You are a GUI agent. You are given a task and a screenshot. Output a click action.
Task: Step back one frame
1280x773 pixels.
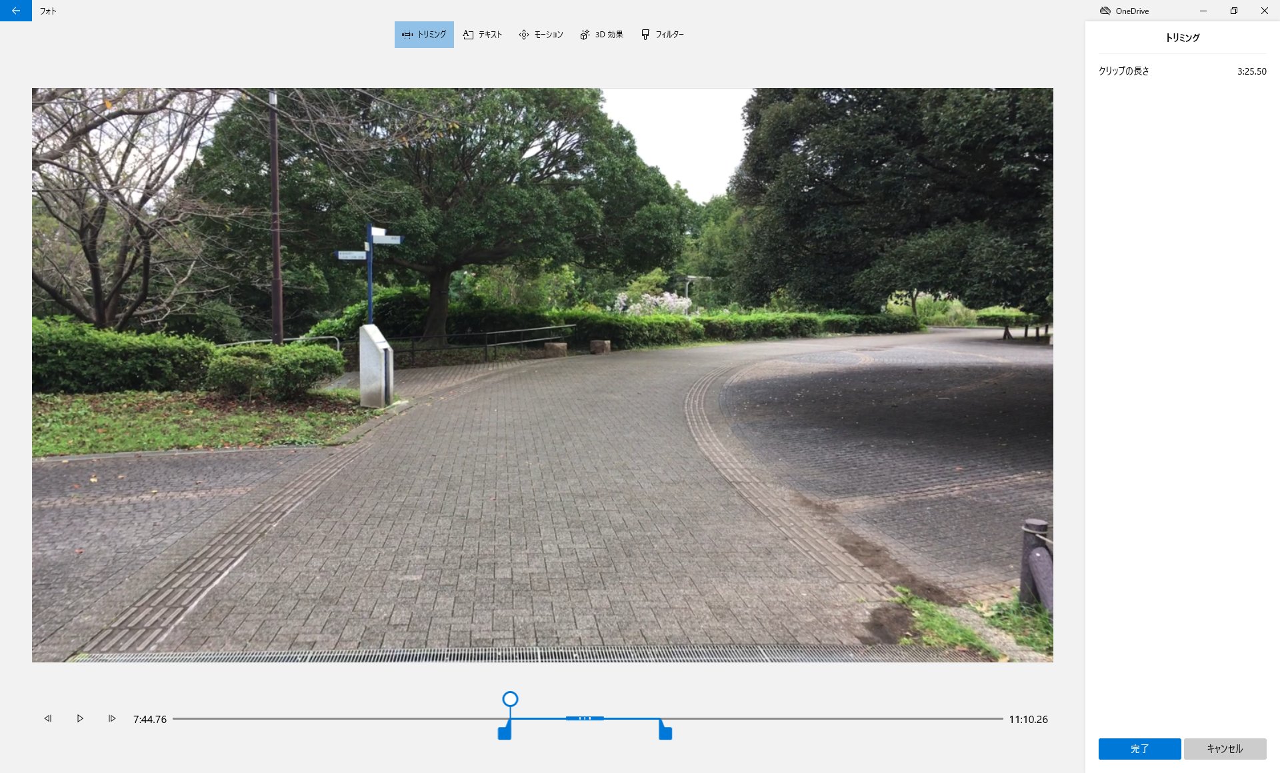point(48,718)
